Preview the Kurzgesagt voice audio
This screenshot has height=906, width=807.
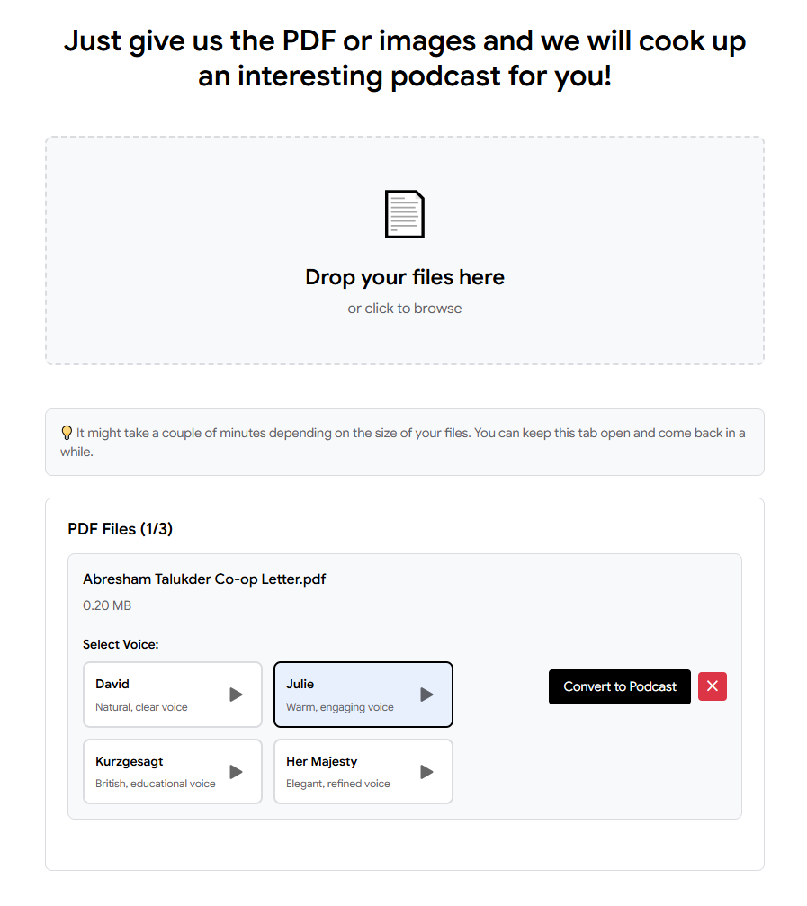point(236,772)
